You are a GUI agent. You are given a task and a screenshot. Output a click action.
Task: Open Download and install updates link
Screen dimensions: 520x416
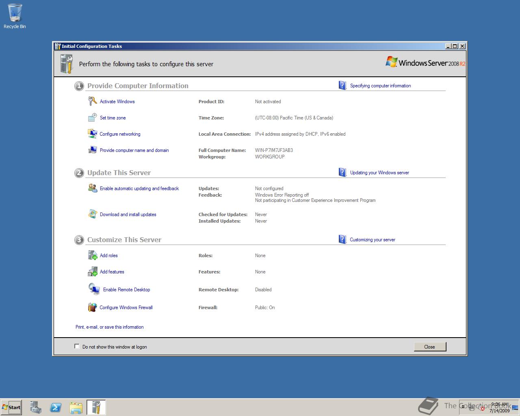tap(128, 214)
